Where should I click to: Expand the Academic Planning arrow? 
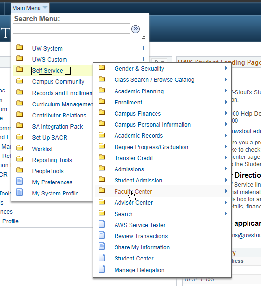pyautogui.click(x=226, y=91)
